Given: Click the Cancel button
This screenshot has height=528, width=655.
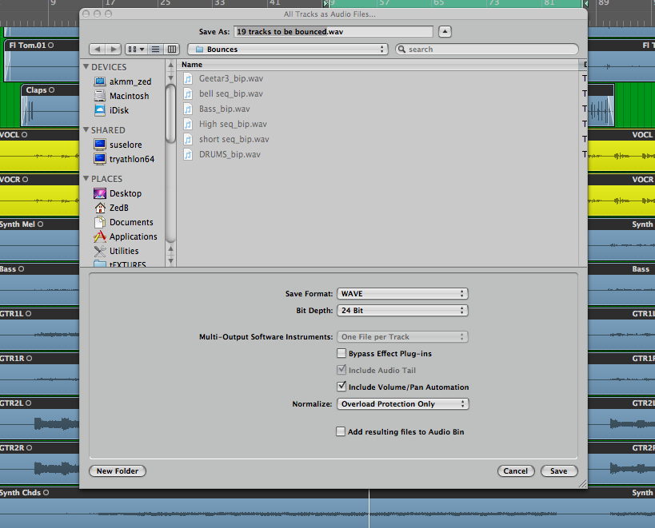Looking at the screenshot, I should point(516,470).
